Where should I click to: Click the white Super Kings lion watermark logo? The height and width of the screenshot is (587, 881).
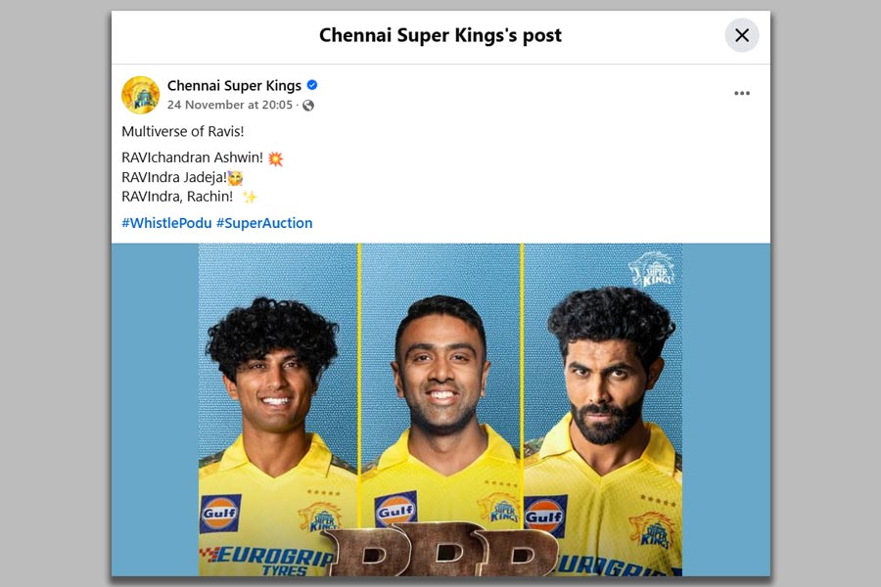[652, 270]
